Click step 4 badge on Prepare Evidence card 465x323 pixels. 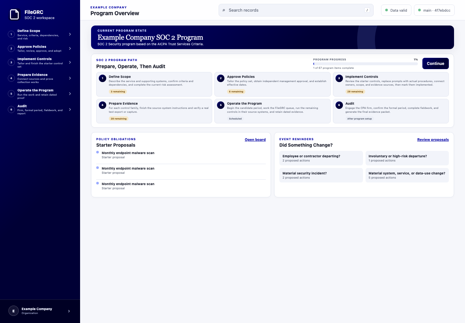pyautogui.click(x=103, y=105)
